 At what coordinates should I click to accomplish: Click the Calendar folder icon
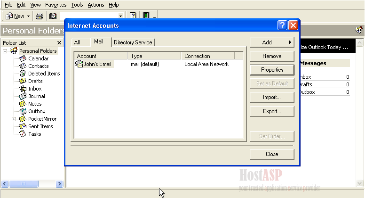pos(23,58)
